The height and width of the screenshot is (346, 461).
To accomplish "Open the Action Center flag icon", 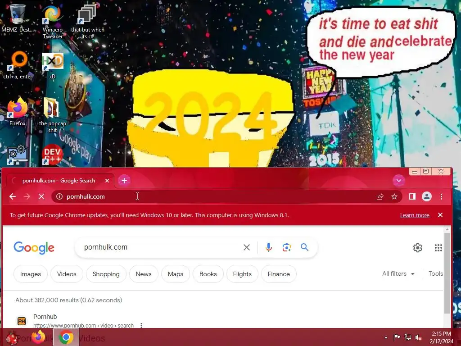I will [x=397, y=337].
